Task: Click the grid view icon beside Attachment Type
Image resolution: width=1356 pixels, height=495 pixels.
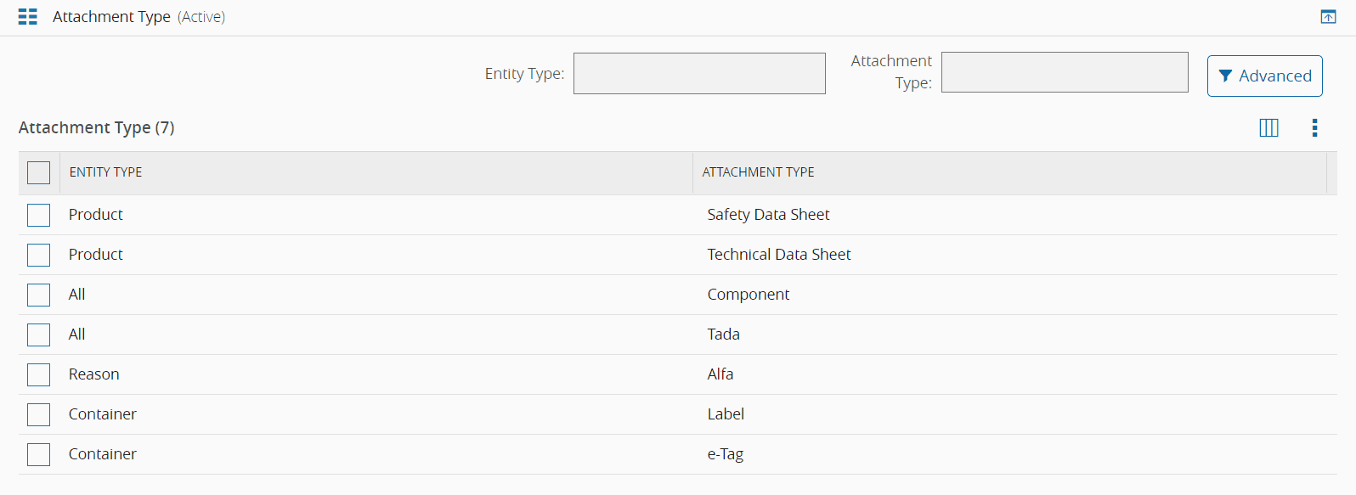Action: [x=27, y=17]
